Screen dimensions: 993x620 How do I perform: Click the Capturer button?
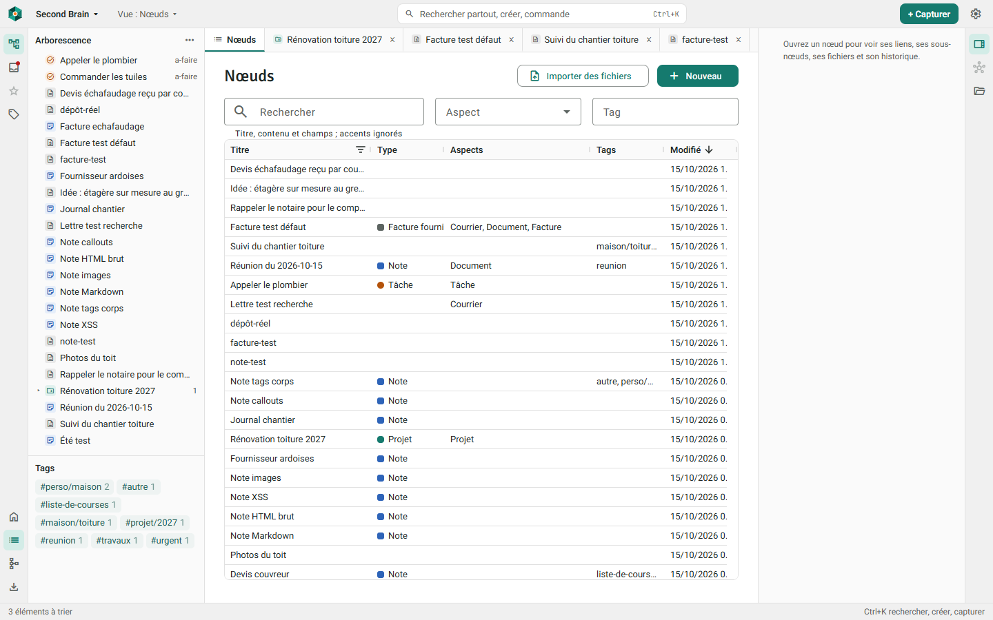point(929,14)
